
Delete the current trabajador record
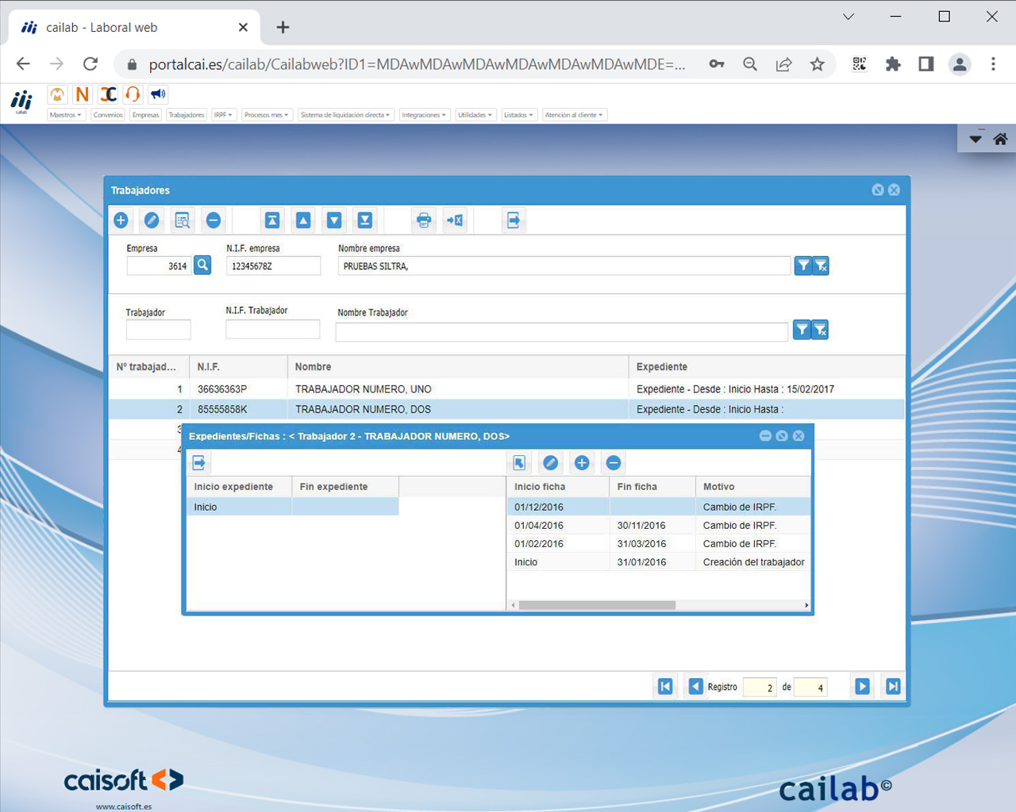[213, 220]
